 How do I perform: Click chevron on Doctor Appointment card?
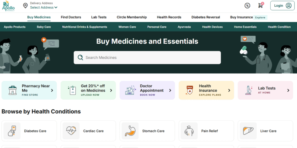coord(170,90)
